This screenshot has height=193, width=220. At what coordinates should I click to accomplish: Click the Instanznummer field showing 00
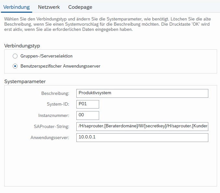coord(87,115)
